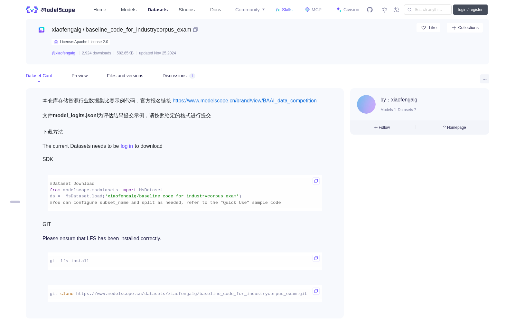Click the 'SDK' heading

click(48, 159)
